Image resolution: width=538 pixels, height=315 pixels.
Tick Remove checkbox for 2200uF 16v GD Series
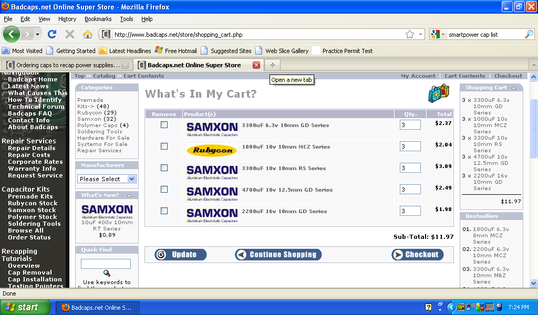pos(164,211)
